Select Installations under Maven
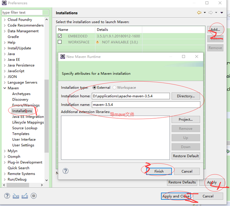This screenshot has height=206, width=230. click(22, 111)
